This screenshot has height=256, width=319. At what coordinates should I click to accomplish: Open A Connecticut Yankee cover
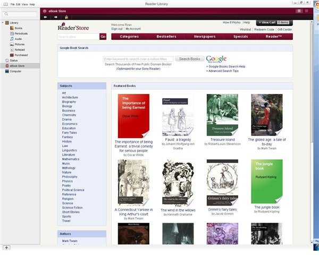click(x=133, y=183)
